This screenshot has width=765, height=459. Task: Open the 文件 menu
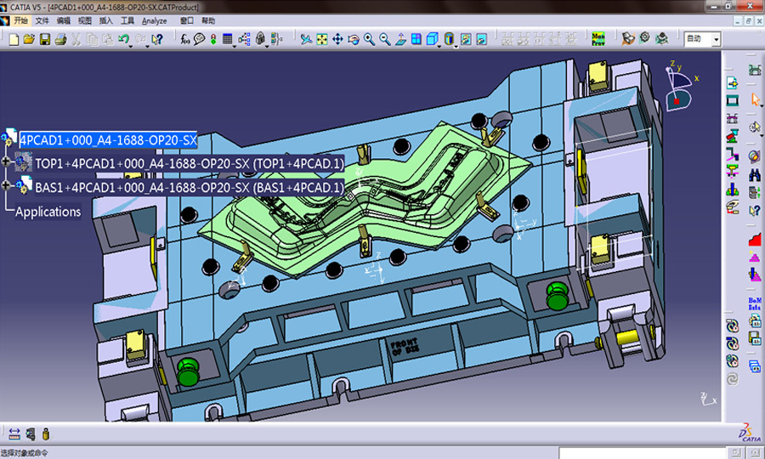tap(42, 20)
